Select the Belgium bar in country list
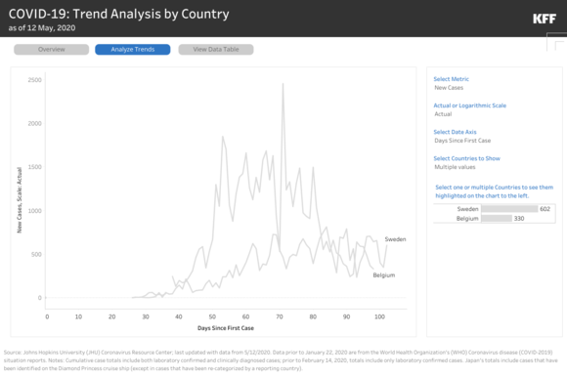Viewport: 567px width, 378px height. [497, 218]
